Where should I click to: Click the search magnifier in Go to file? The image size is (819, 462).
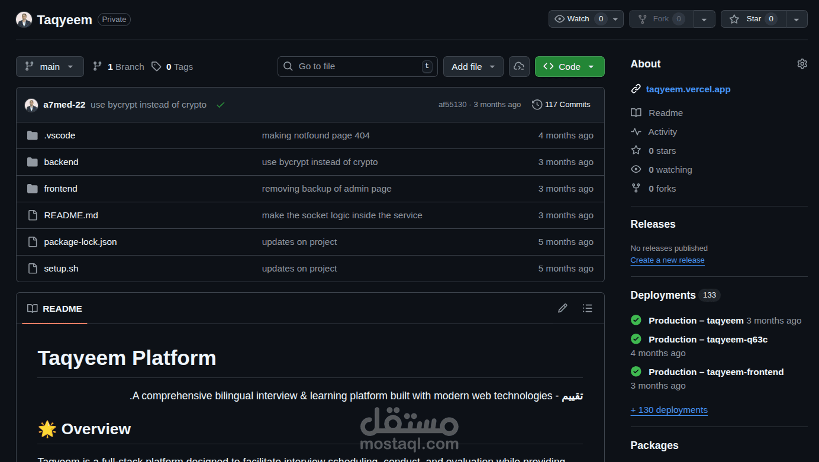(x=288, y=66)
